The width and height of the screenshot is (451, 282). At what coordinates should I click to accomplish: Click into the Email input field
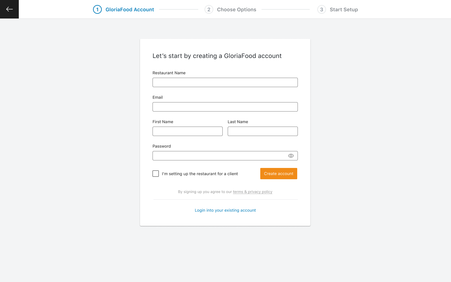click(x=225, y=107)
